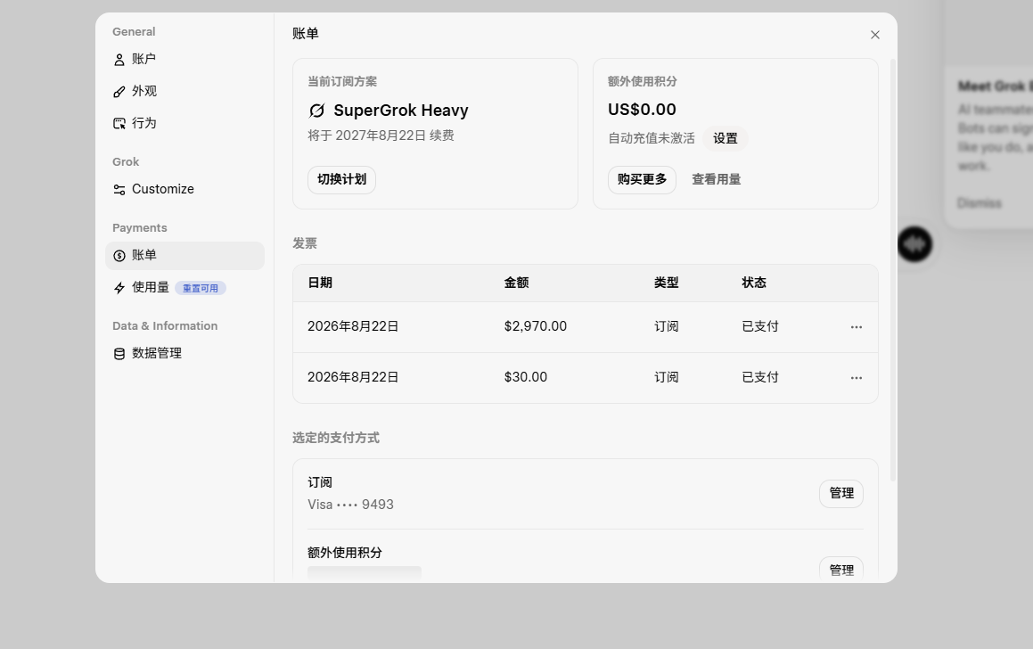Open the 账户 settings section
Image resolution: width=1033 pixels, height=649 pixels.
[184, 60]
